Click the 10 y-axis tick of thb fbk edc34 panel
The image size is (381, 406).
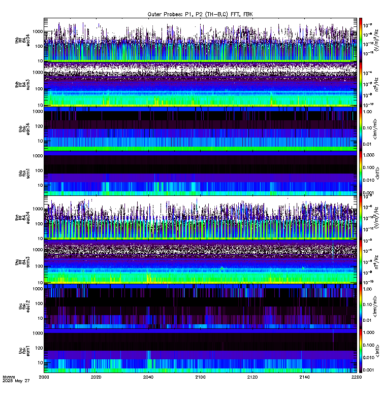pos(41,141)
